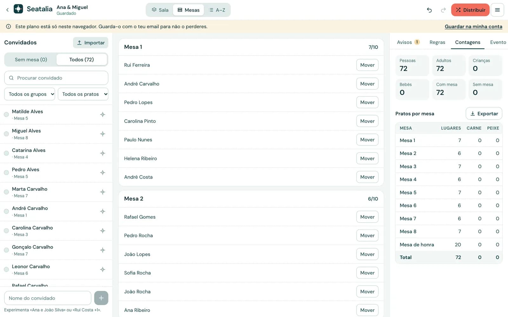The image size is (508, 317).
Task: Select the circle next to Miguel Alves
Action: 6,134
